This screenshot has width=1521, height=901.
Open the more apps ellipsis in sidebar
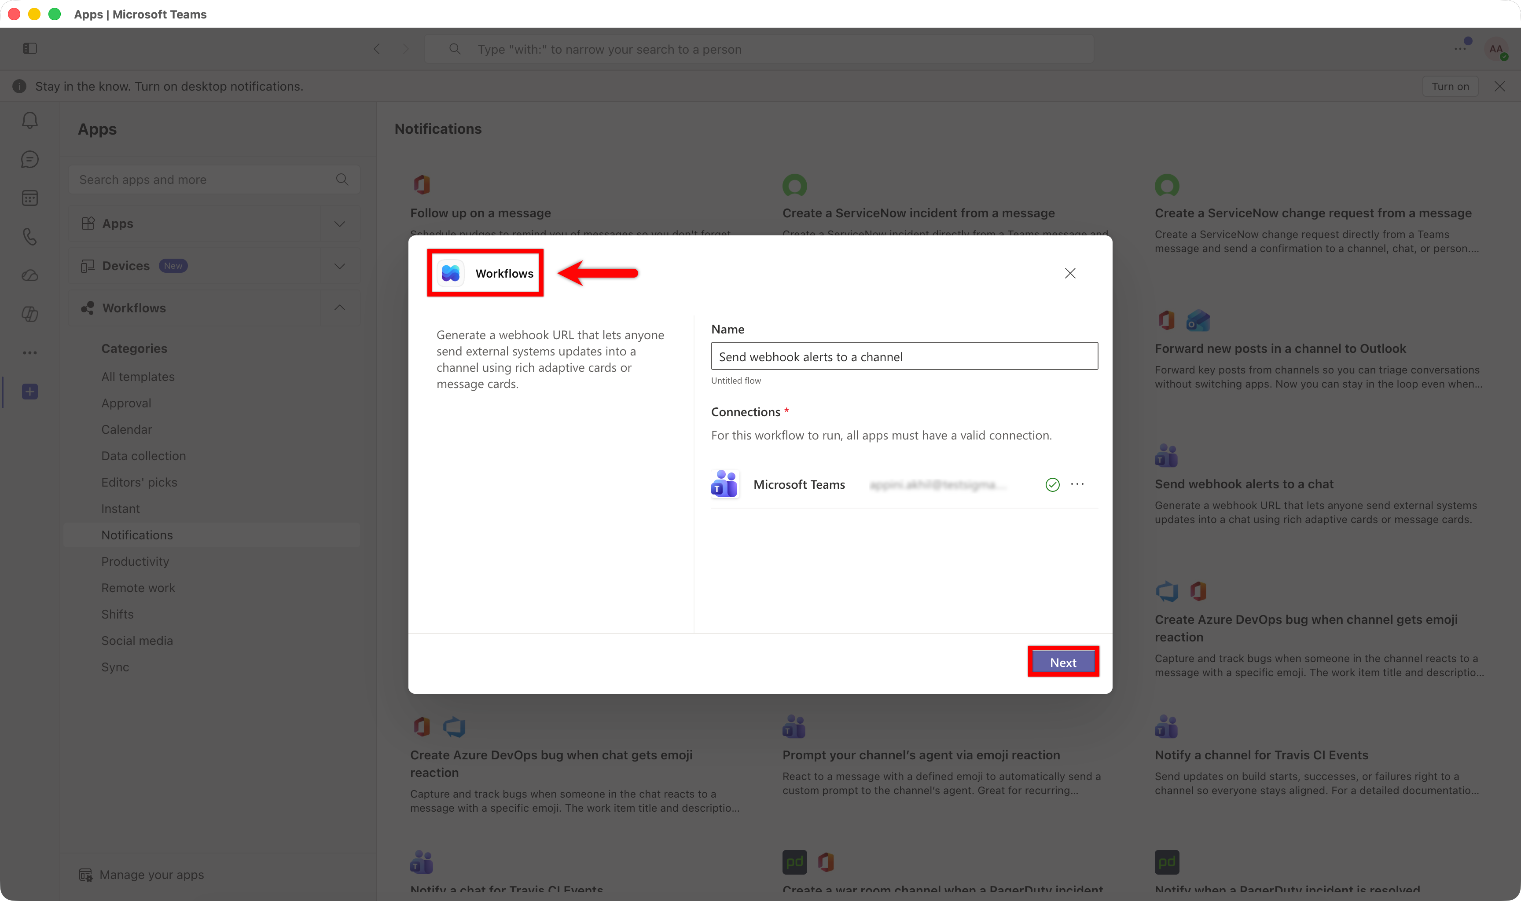[30, 353]
